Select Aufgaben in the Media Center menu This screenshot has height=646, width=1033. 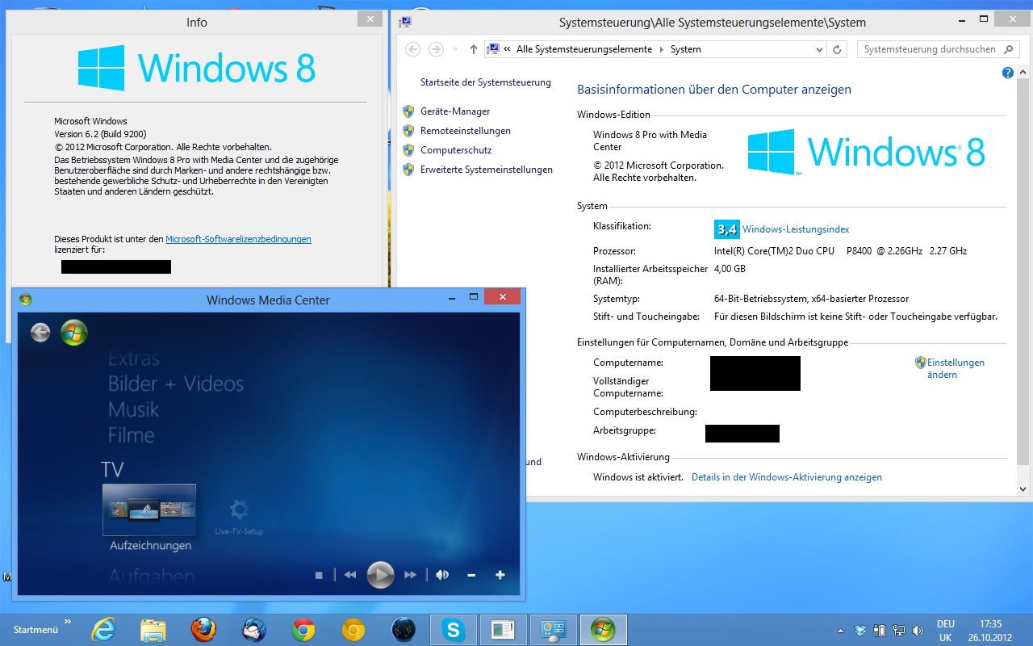click(152, 577)
